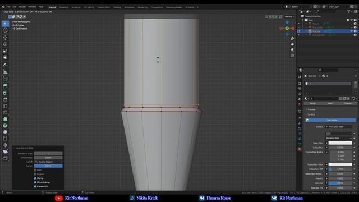The width and height of the screenshot is (359, 202).
Task: Toggle the camera view icon
Action: 292,50
